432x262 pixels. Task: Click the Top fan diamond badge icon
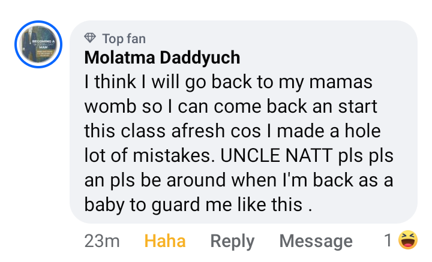pos(91,38)
